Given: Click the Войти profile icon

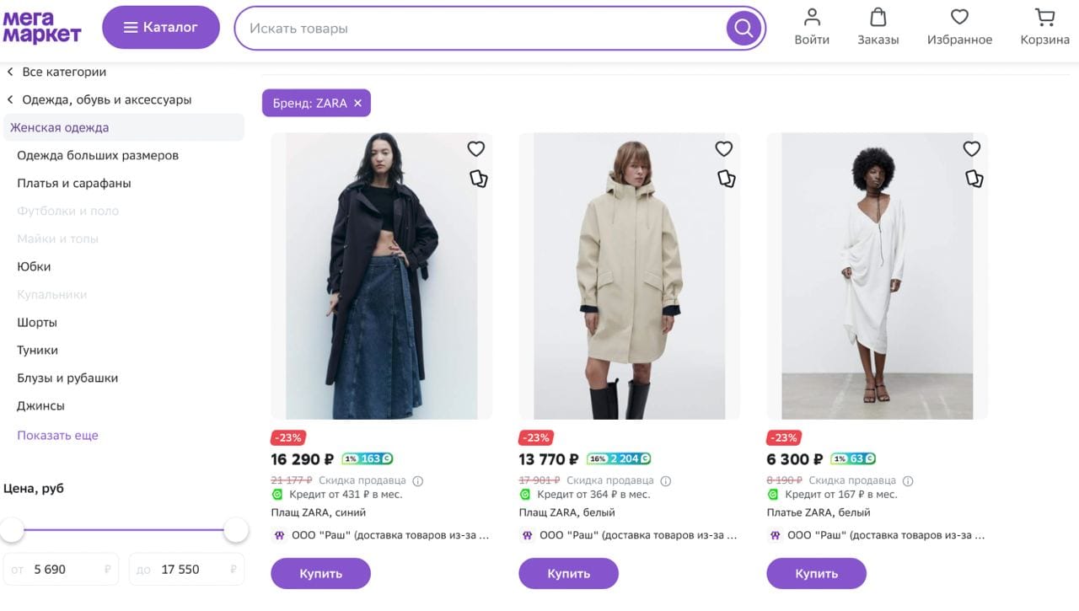Looking at the screenshot, I should point(812,25).
